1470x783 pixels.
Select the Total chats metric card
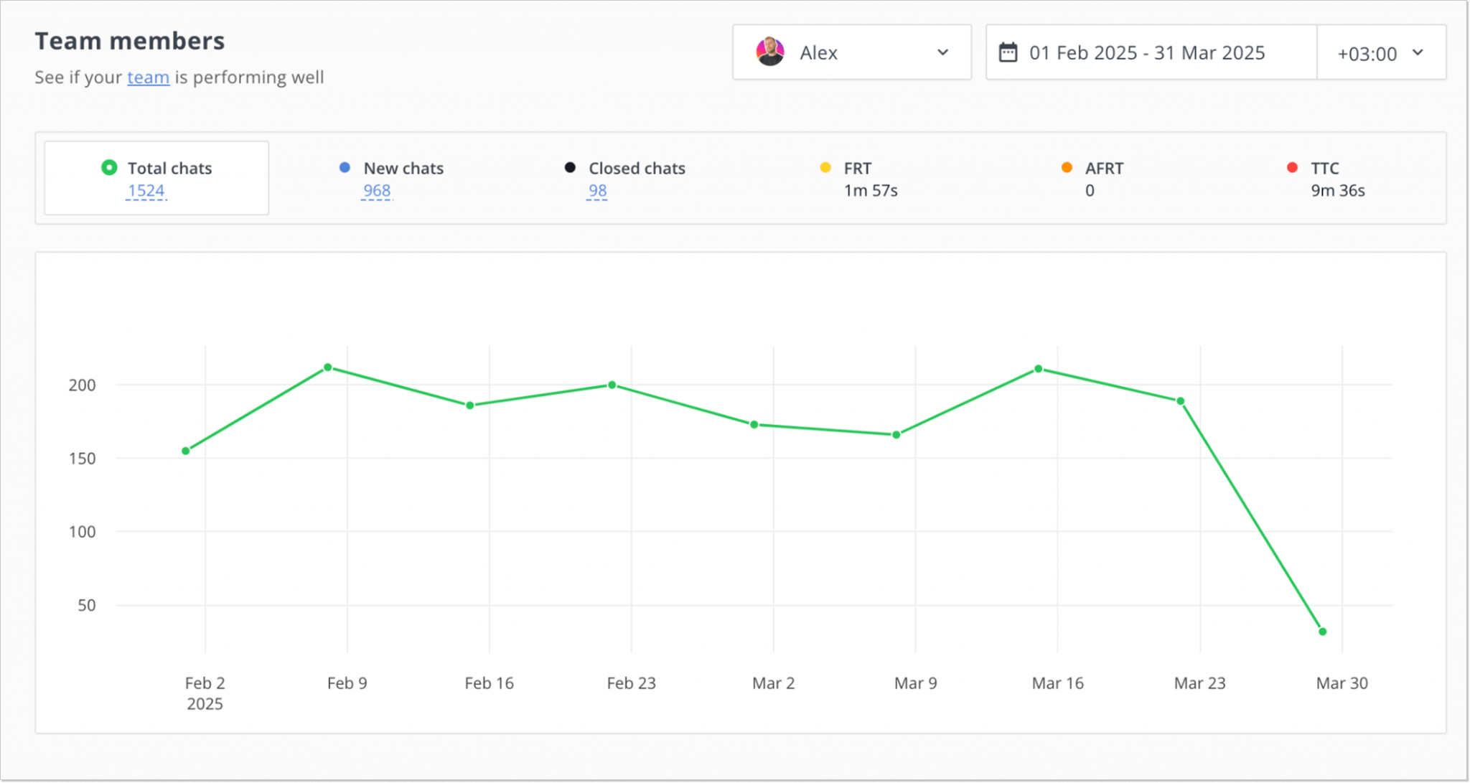tap(156, 178)
